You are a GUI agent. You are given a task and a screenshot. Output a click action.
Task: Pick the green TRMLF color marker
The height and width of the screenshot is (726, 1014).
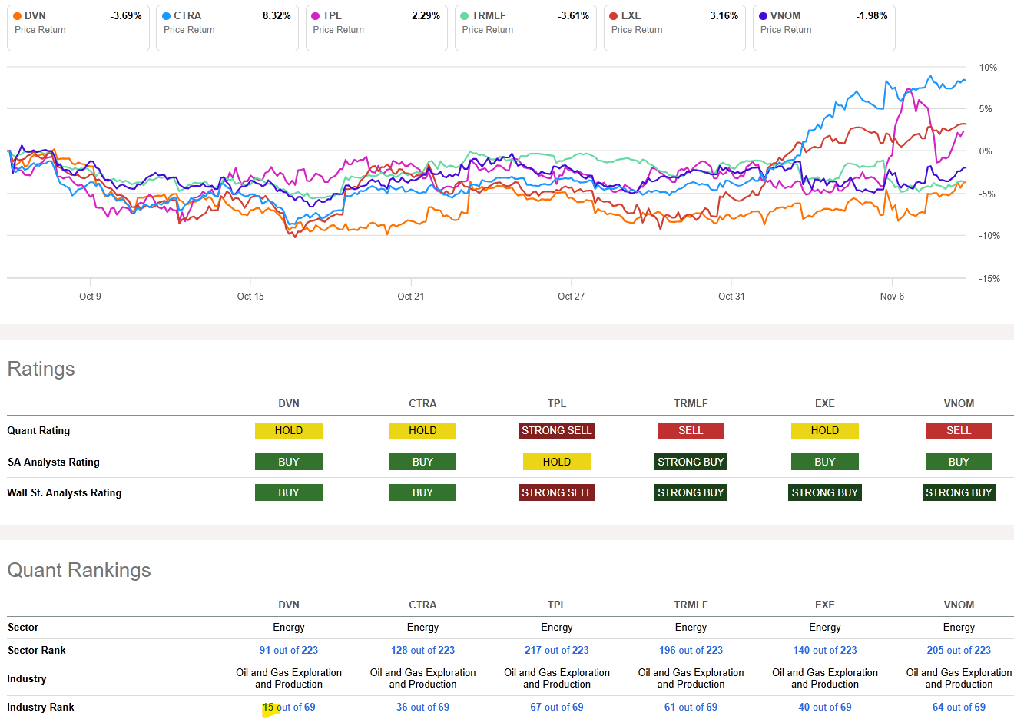[464, 15]
